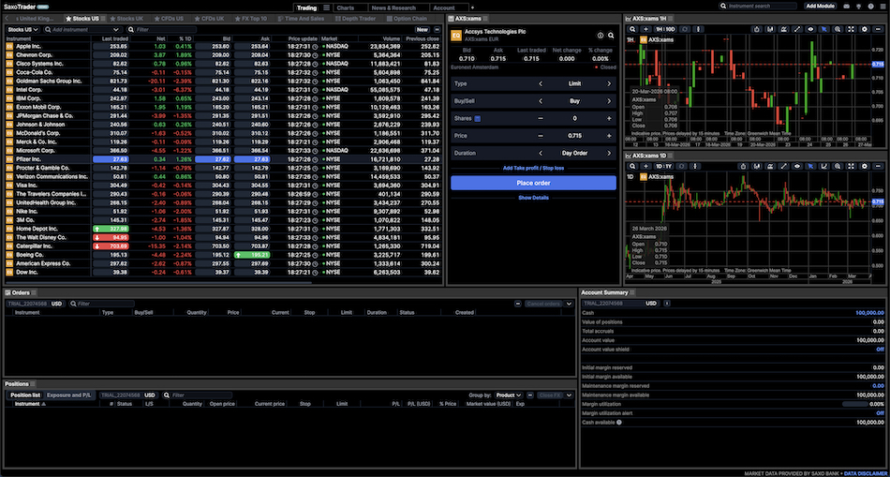890x477 pixels.
Task: Open the share icon in the AXS:xams 1H chart
Action: coord(758,29)
